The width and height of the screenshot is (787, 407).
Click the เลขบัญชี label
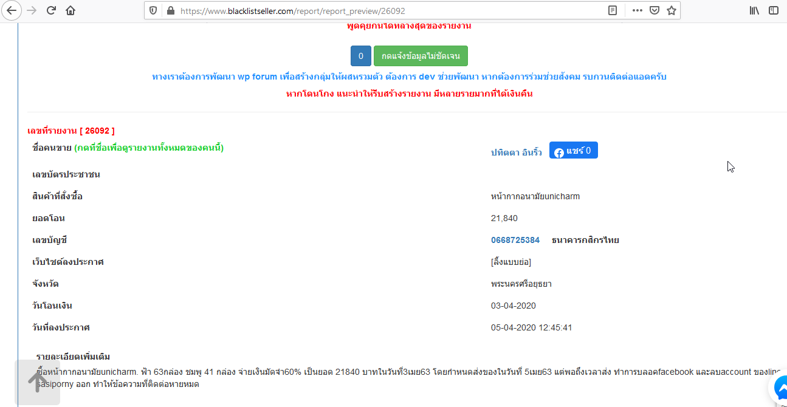49,240
